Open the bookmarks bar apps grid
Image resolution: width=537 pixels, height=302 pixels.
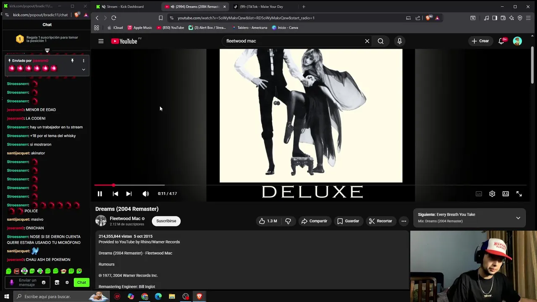[x=96, y=28]
